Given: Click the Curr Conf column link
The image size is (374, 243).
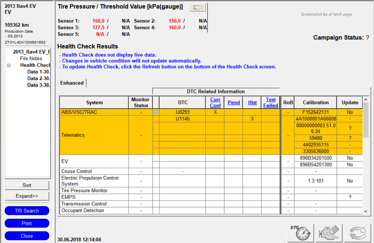Looking at the screenshot, I should (x=215, y=103).
